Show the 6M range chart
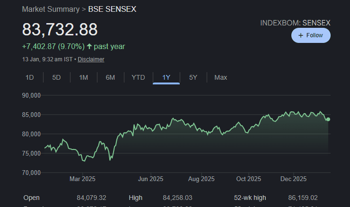 [x=110, y=77]
